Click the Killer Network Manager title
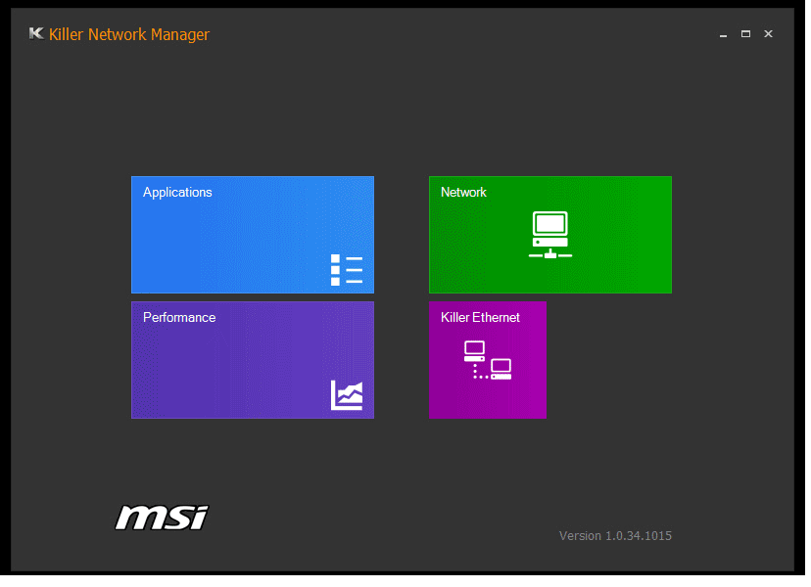 point(129,34)
